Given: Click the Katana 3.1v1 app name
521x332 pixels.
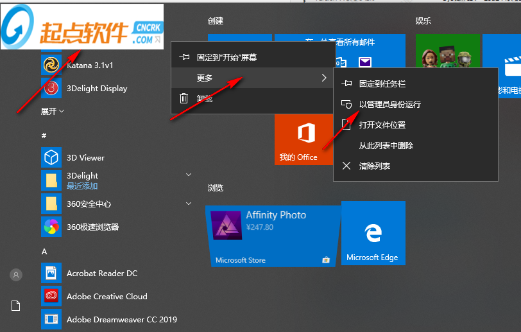Looking at the screenshot, I should tap(90, 66).
